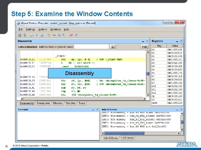Click the Info & Errors vertical scrollbar thumb

[x=182, y=122]
